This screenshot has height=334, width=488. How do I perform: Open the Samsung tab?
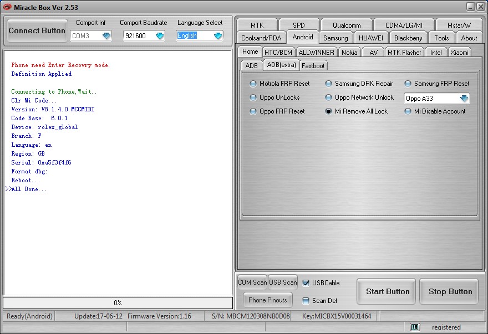(x=335, y=38)
